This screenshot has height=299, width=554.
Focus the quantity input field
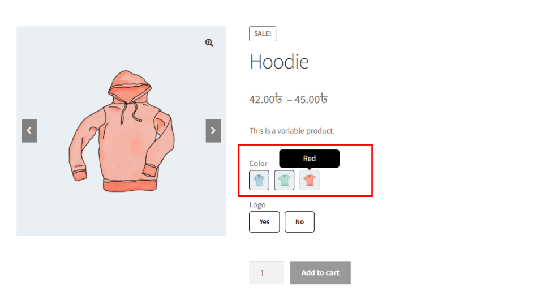coord(266,273)
